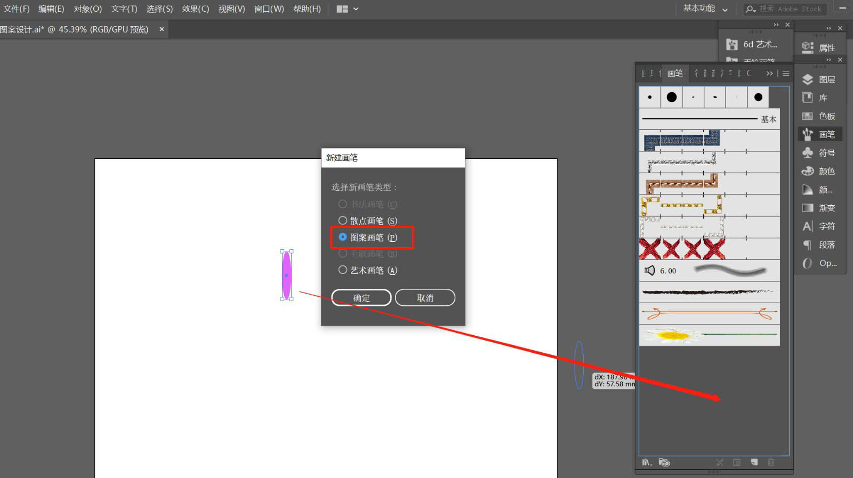This screenshot has height=478, width=853.
Task: Open the 编辑(E) menu
Action: tap(51, 9)
